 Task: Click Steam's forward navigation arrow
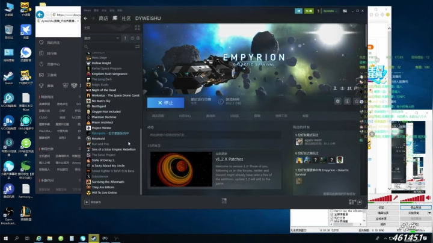(x=93, y=18)
